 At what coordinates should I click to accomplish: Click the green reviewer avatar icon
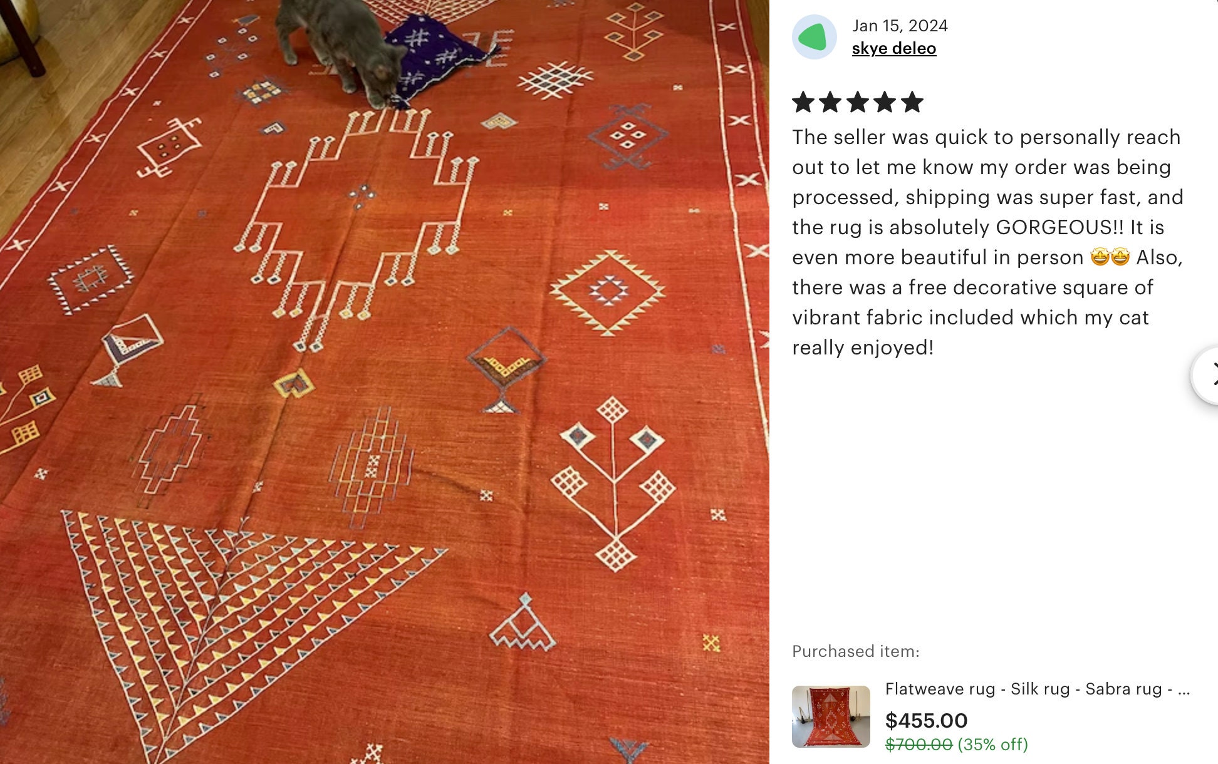pyautogui.click(x=814, y=37)
